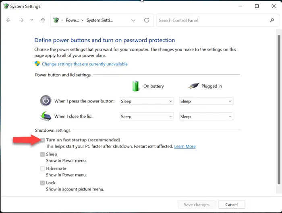Image resolution: width=282 pixels, height=213 pixels.
Task: Click the Power Options icon in address bar
Action: 56,20
